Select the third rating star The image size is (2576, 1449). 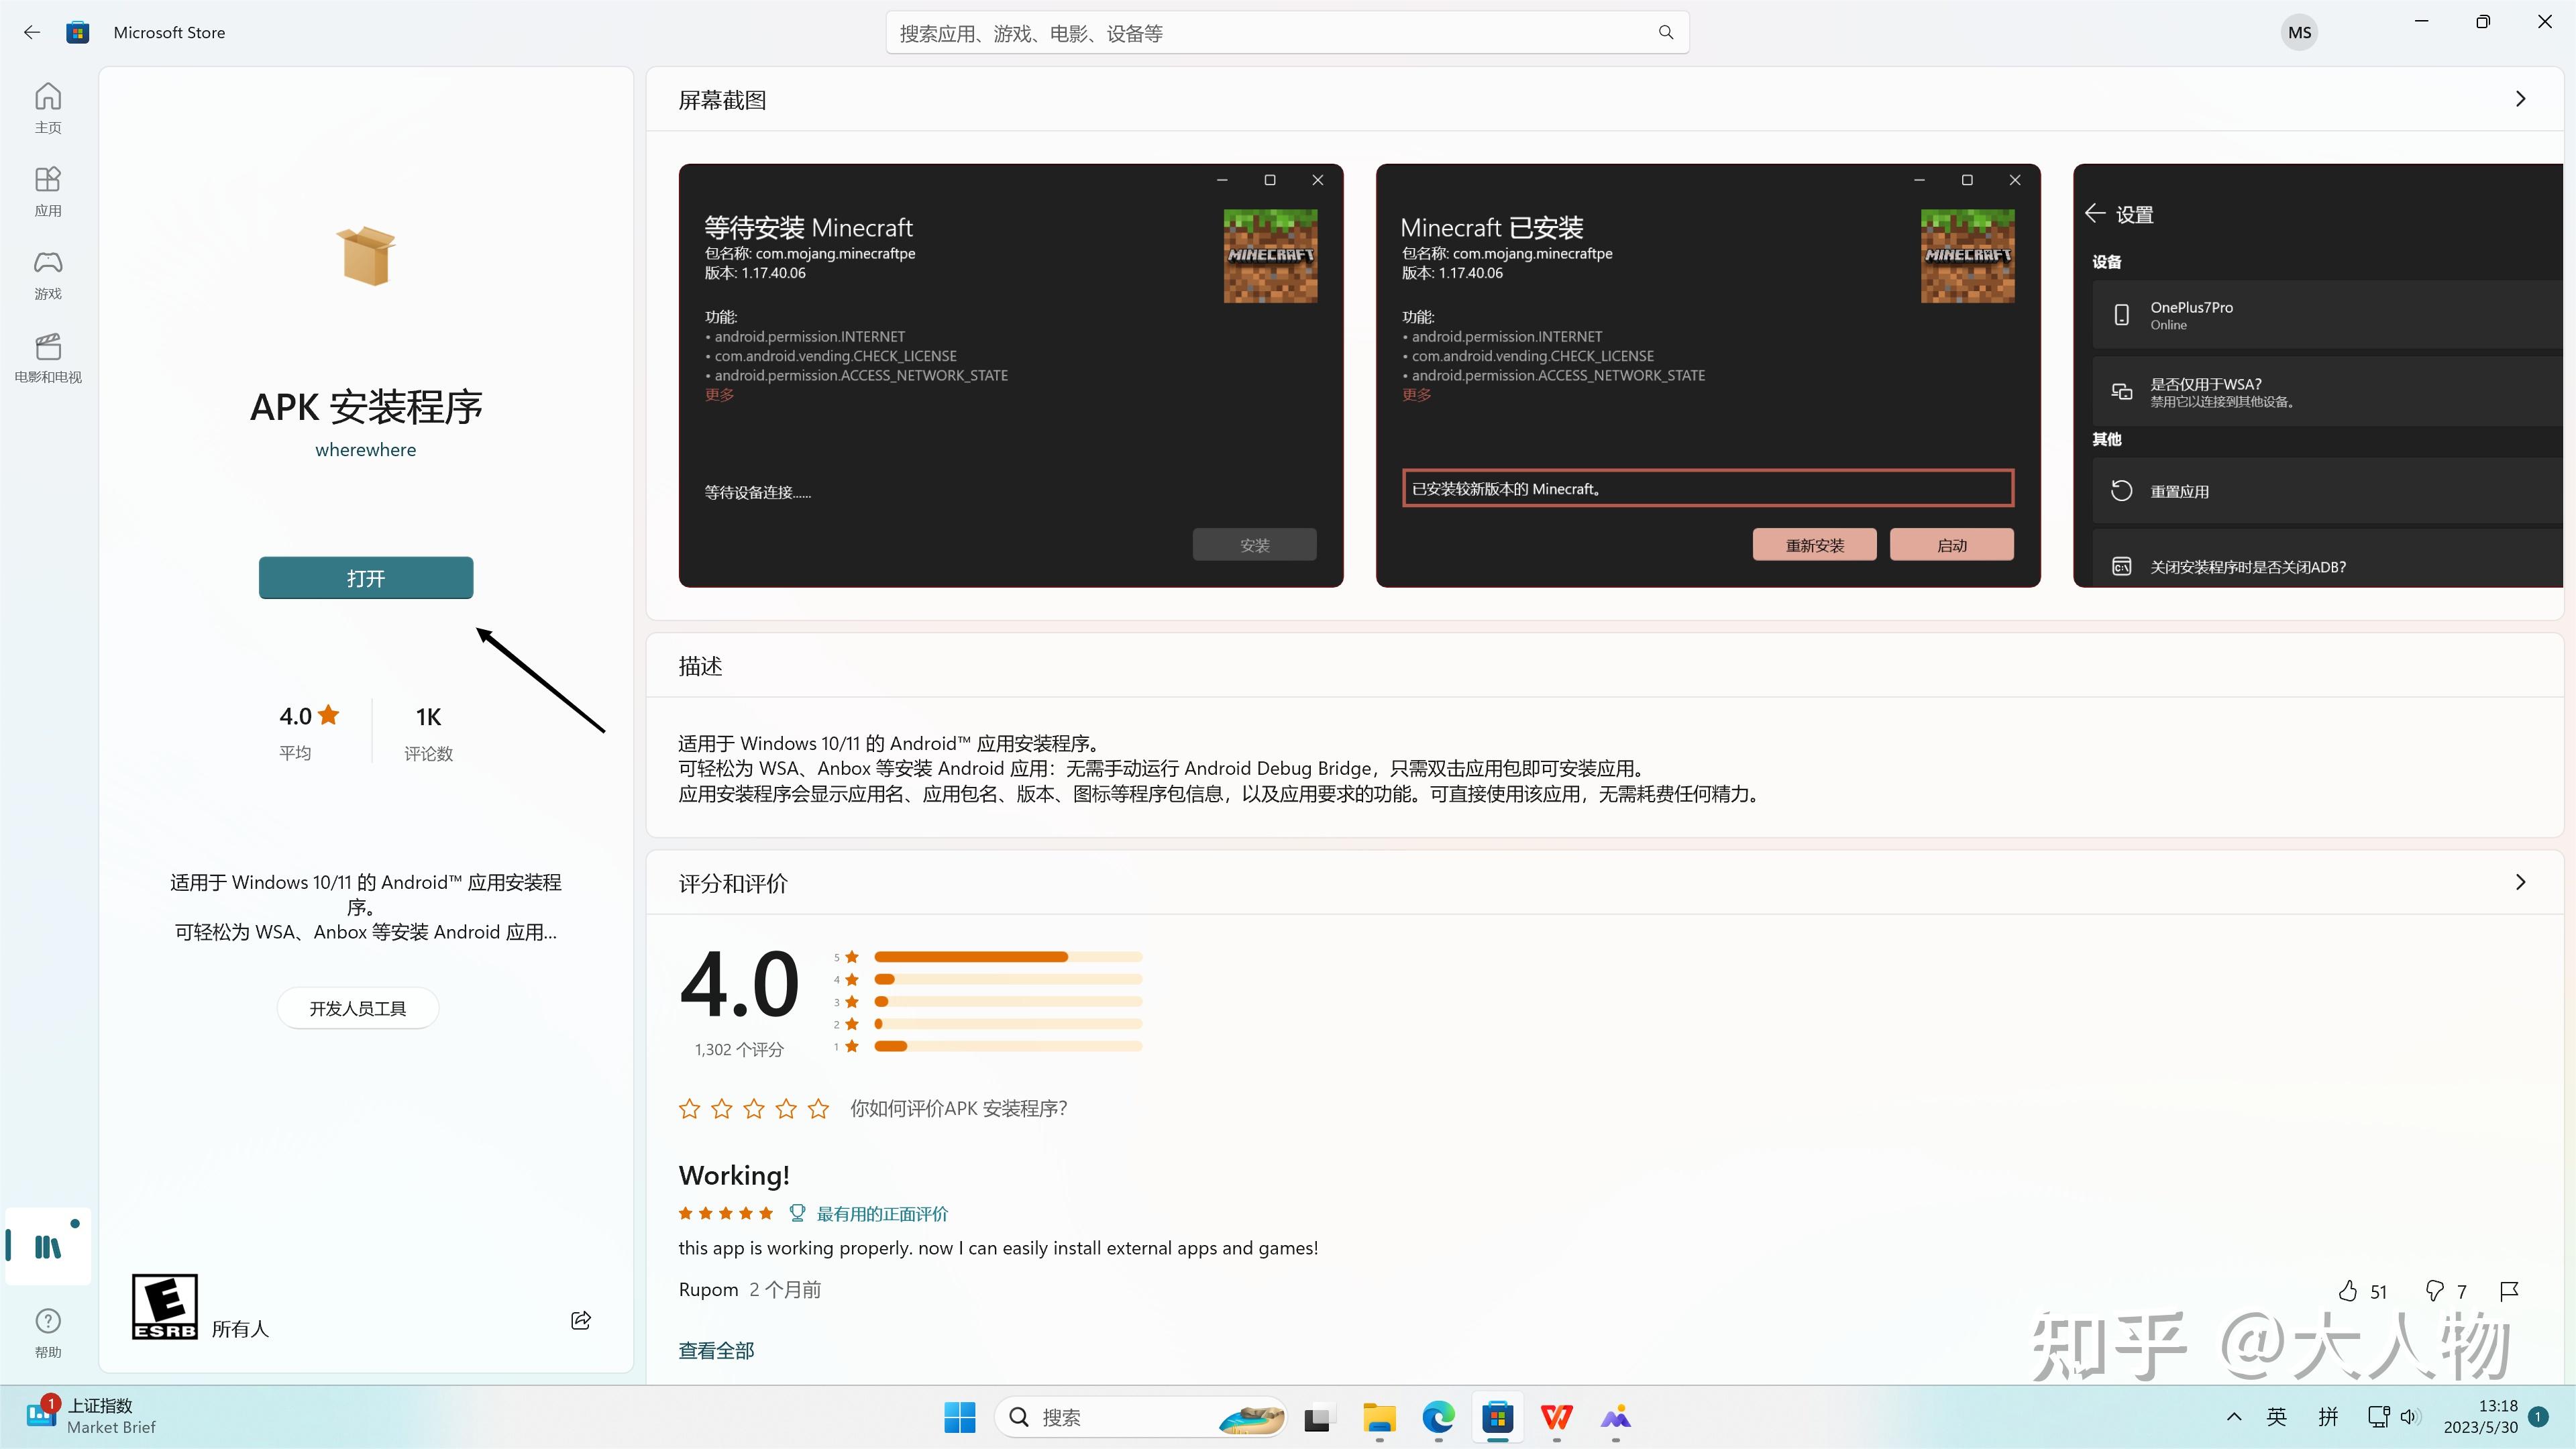pos(754,1108)
